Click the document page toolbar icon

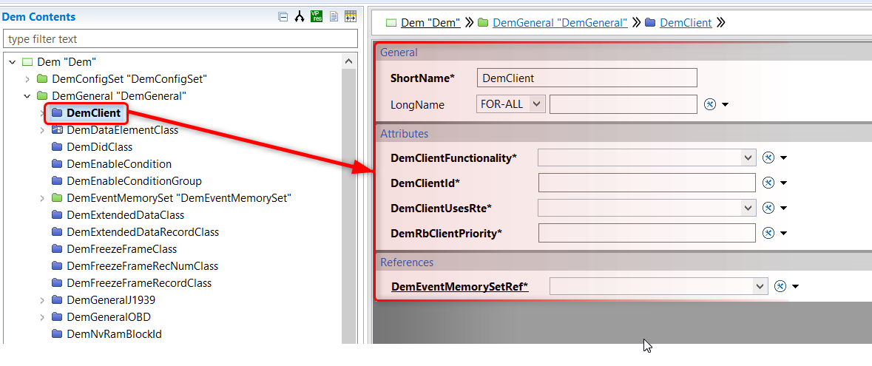click(x=334, y=16)
